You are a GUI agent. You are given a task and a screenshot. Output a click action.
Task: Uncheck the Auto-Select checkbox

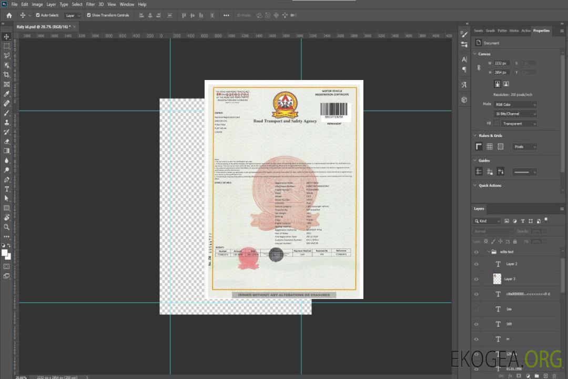tap(37, 15)
